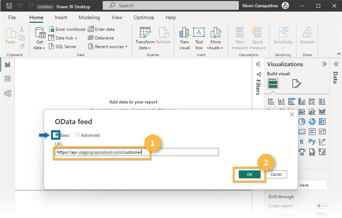
Task: Select the Treemap visual
Action: coord(322,122)
